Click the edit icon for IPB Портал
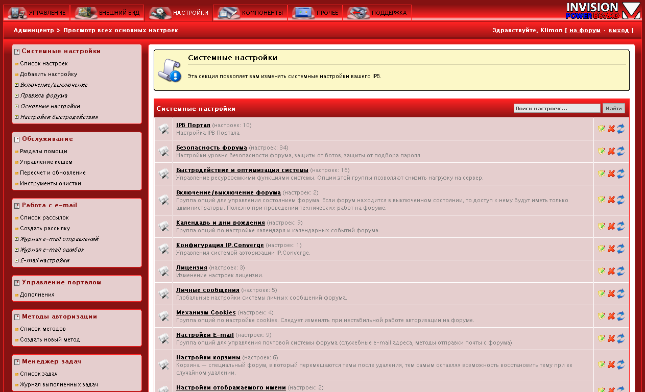645x392 pixels. pos(602,129)
